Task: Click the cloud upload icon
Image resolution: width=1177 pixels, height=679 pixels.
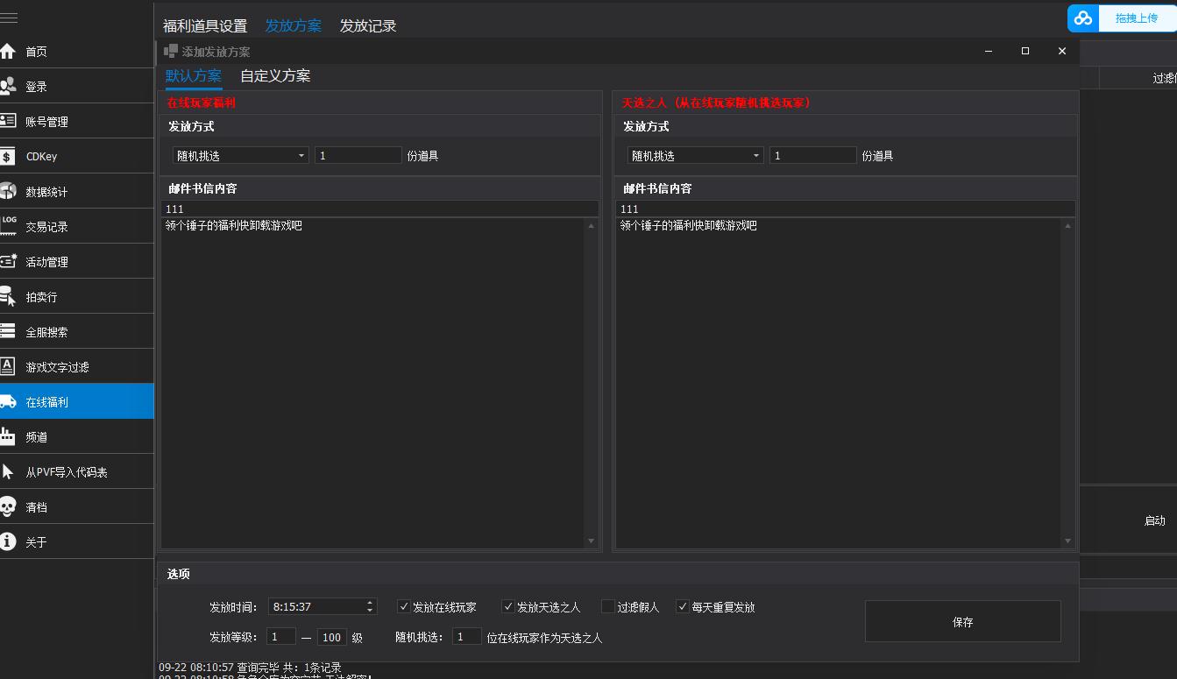Action: coord(1084,18)
